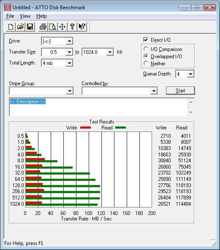This screenshot has height=250, width=220.
Task: Click the read value 117899
Action: pos(183,198)
